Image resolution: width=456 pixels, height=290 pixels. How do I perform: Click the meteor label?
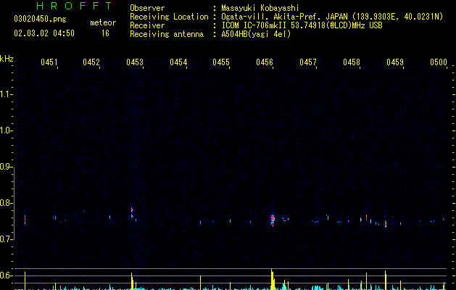click(103, 22)
